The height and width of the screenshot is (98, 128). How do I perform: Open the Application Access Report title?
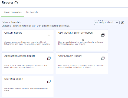pyautogui.click(x=19, y=56)
